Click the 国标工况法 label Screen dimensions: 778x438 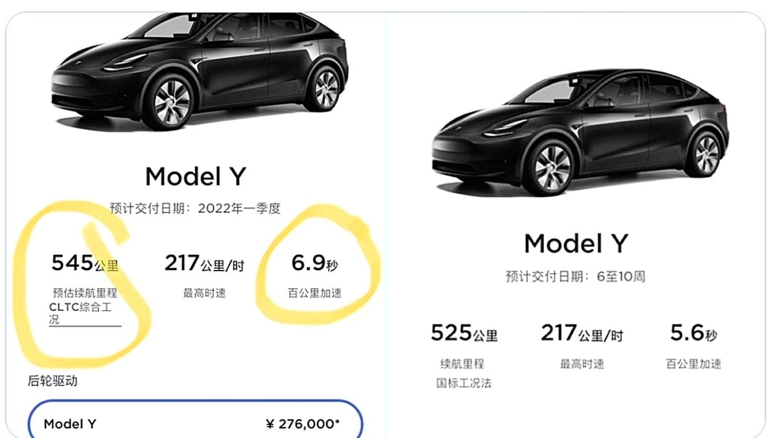point(464,383)
